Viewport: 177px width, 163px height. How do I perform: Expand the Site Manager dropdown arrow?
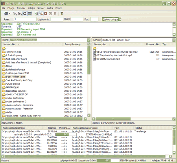pyautogui.click(x=10, y=13)
